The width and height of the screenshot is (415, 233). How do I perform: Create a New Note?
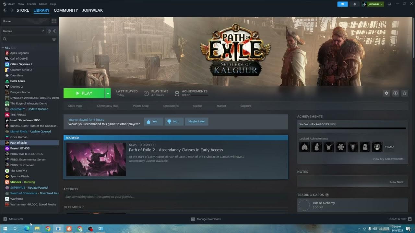point(397,182)
